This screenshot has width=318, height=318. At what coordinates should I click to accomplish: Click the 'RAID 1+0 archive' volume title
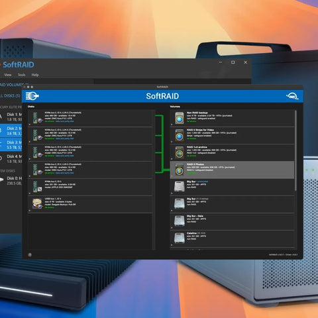[x=197, y=147]
